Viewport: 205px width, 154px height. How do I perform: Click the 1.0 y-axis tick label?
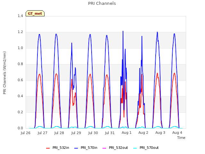pos(20,48)
